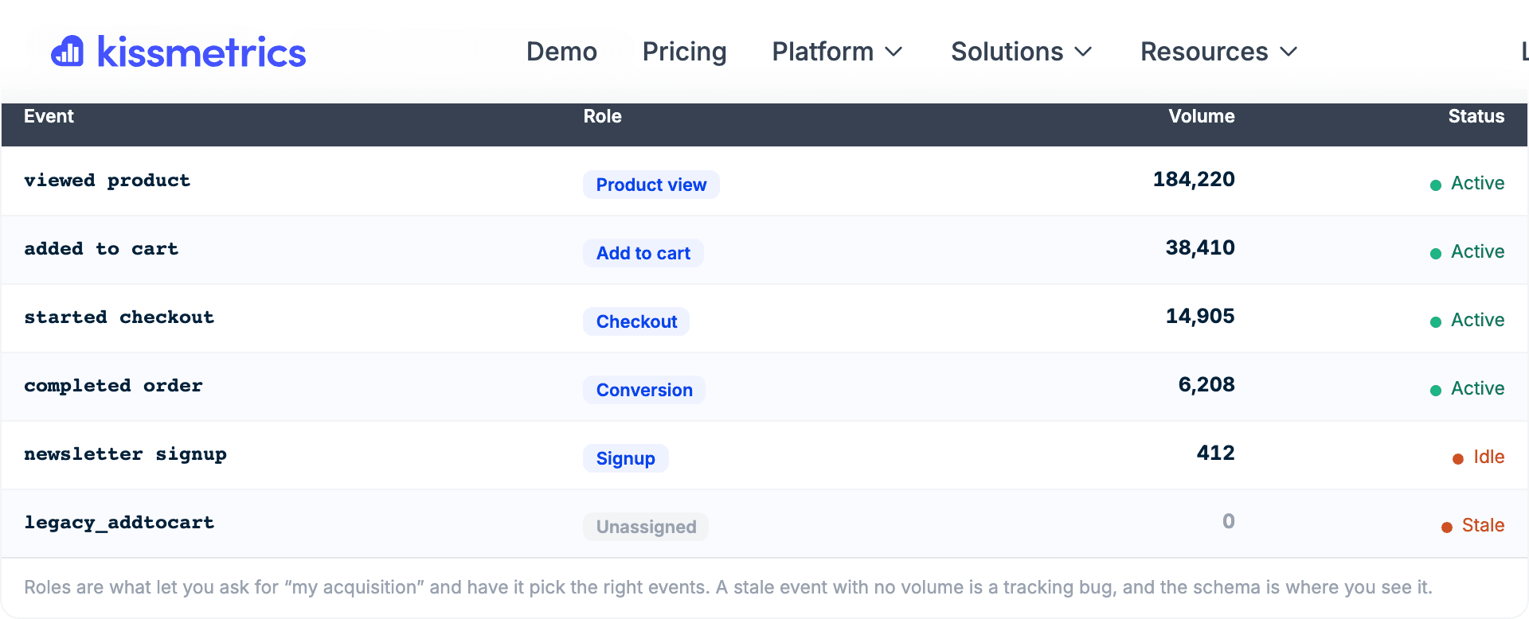Viewport: 1529px width, 619px height.
Task: Select the "completed order" event name
Action: pos(113,386)
